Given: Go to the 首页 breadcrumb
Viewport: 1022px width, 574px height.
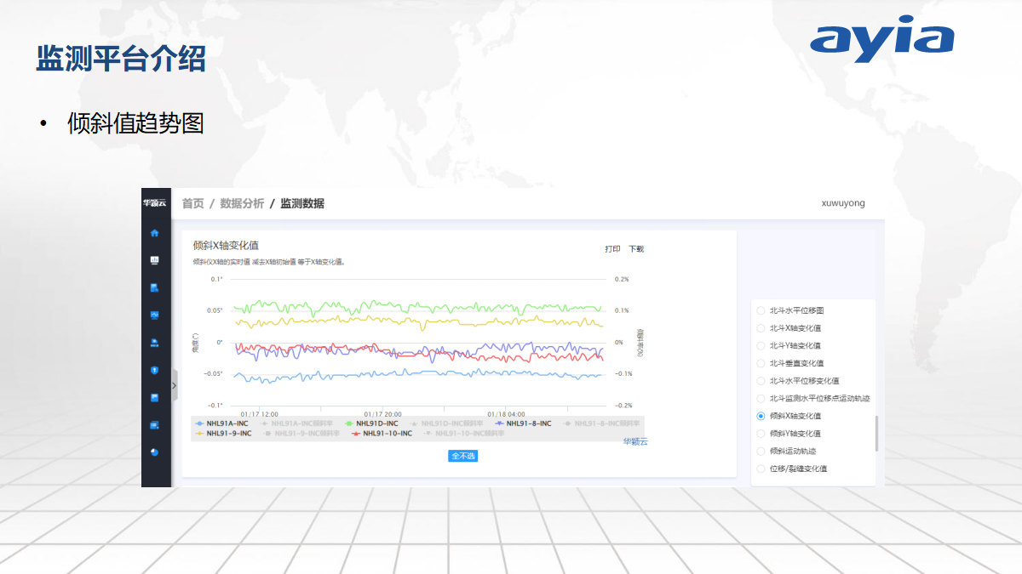Looking at the screenshot, I should coord(193,203).
